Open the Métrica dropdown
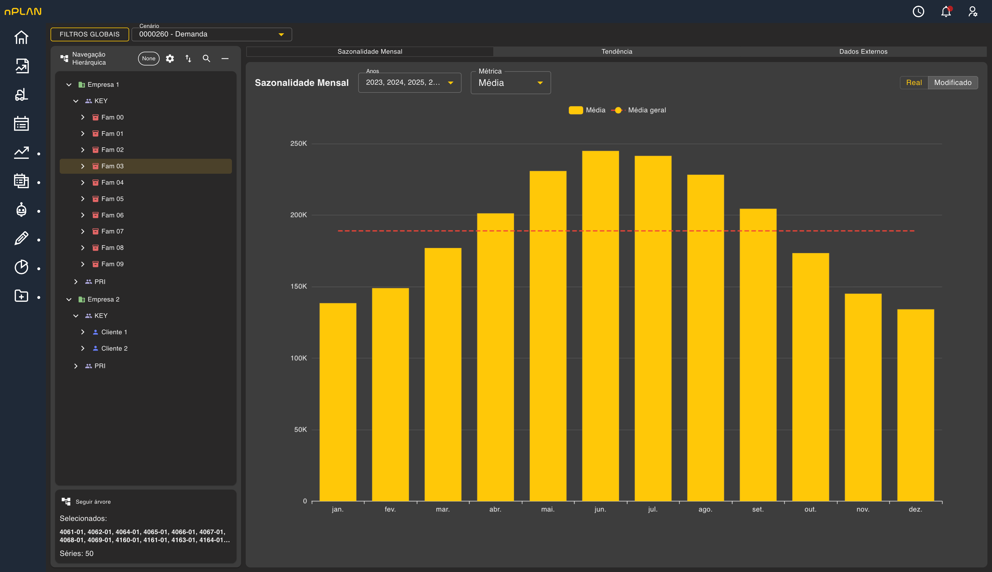992x572 pixels. (511, 83)
